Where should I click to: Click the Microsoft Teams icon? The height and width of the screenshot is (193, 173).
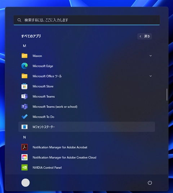pyautogui.click(x=25, y=96)
